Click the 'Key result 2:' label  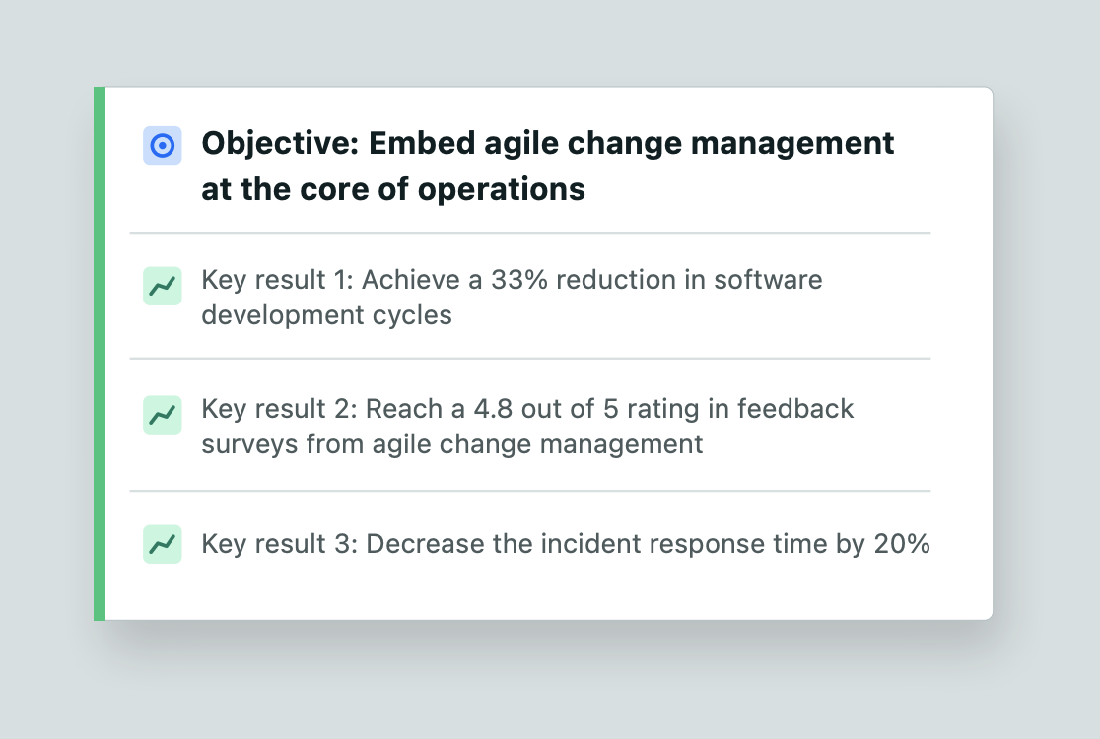click(279, 409)
